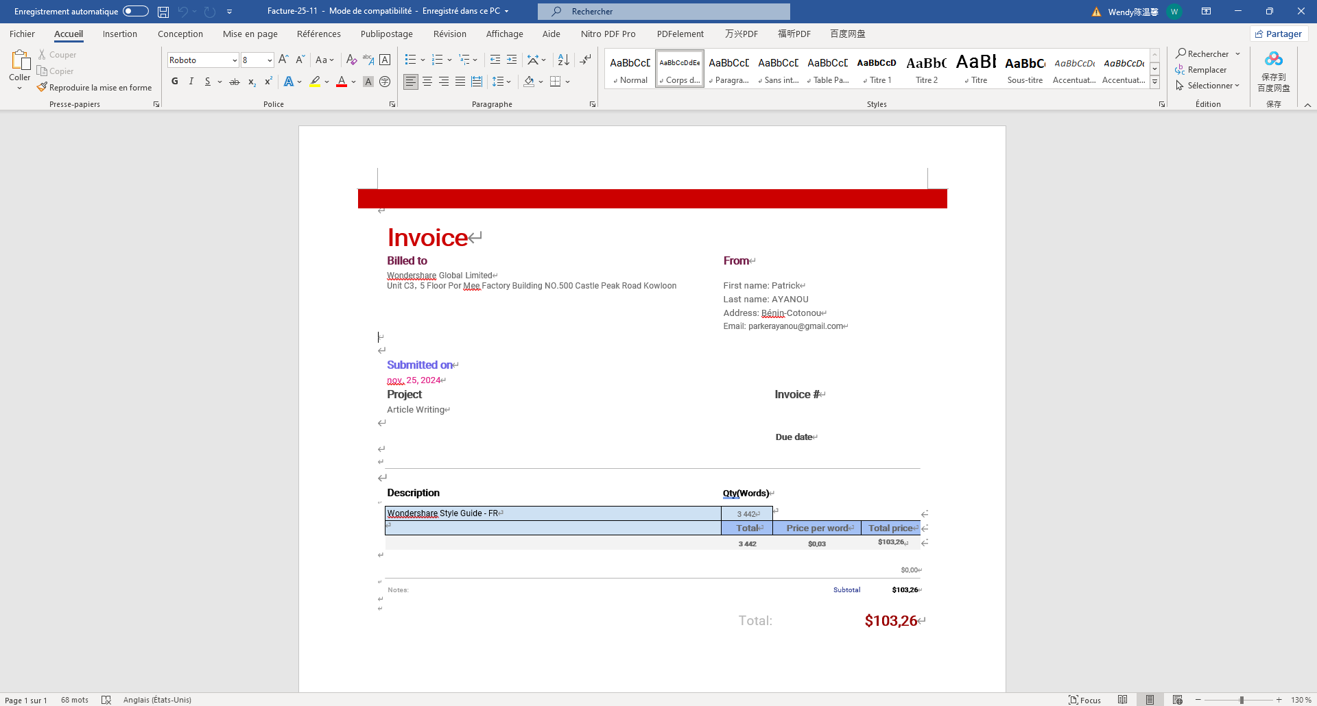Switch to the Affichage tab
The height and width of the screenshot is (706, 1317).
505,34
